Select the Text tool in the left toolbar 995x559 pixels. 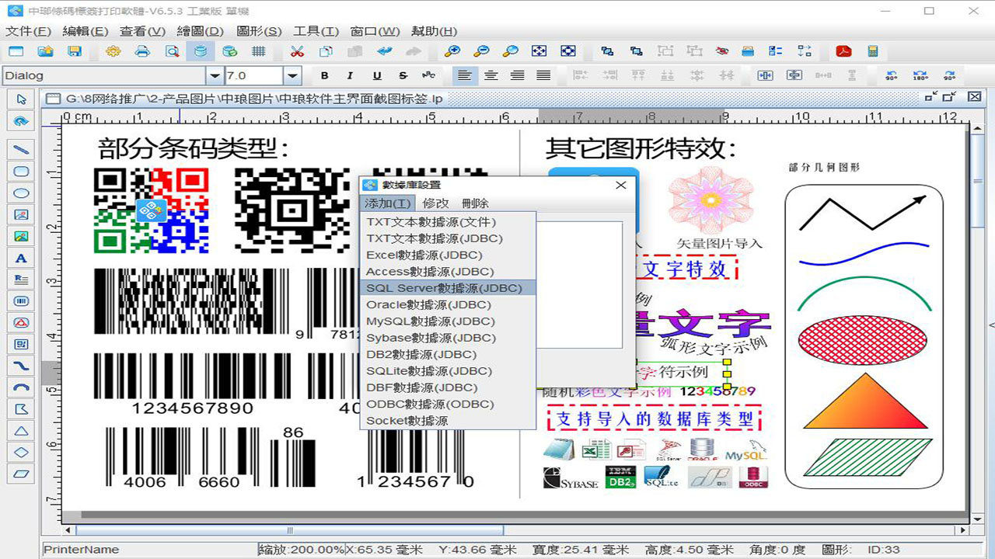coord(19,259)
